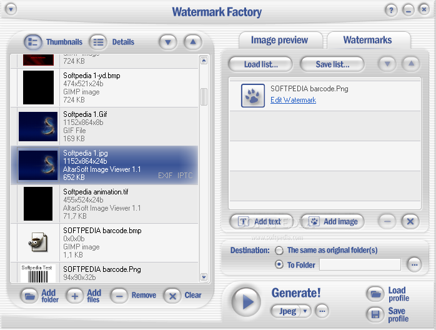Select Softpedia 1.jpg file row
Viewport: 436px width, 330px height.
coord(104,165)
